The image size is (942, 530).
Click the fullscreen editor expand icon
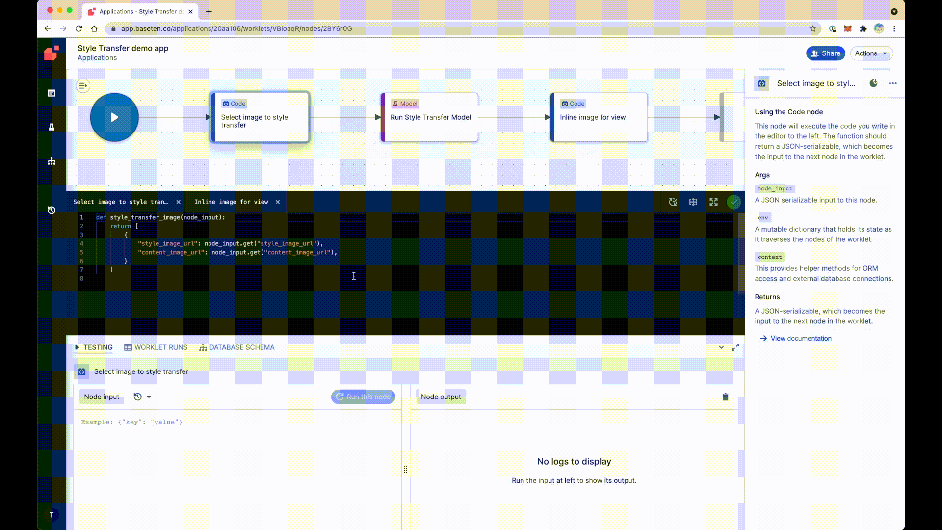[x=713, y=202]
